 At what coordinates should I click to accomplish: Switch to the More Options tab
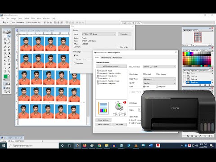[106, 58]
